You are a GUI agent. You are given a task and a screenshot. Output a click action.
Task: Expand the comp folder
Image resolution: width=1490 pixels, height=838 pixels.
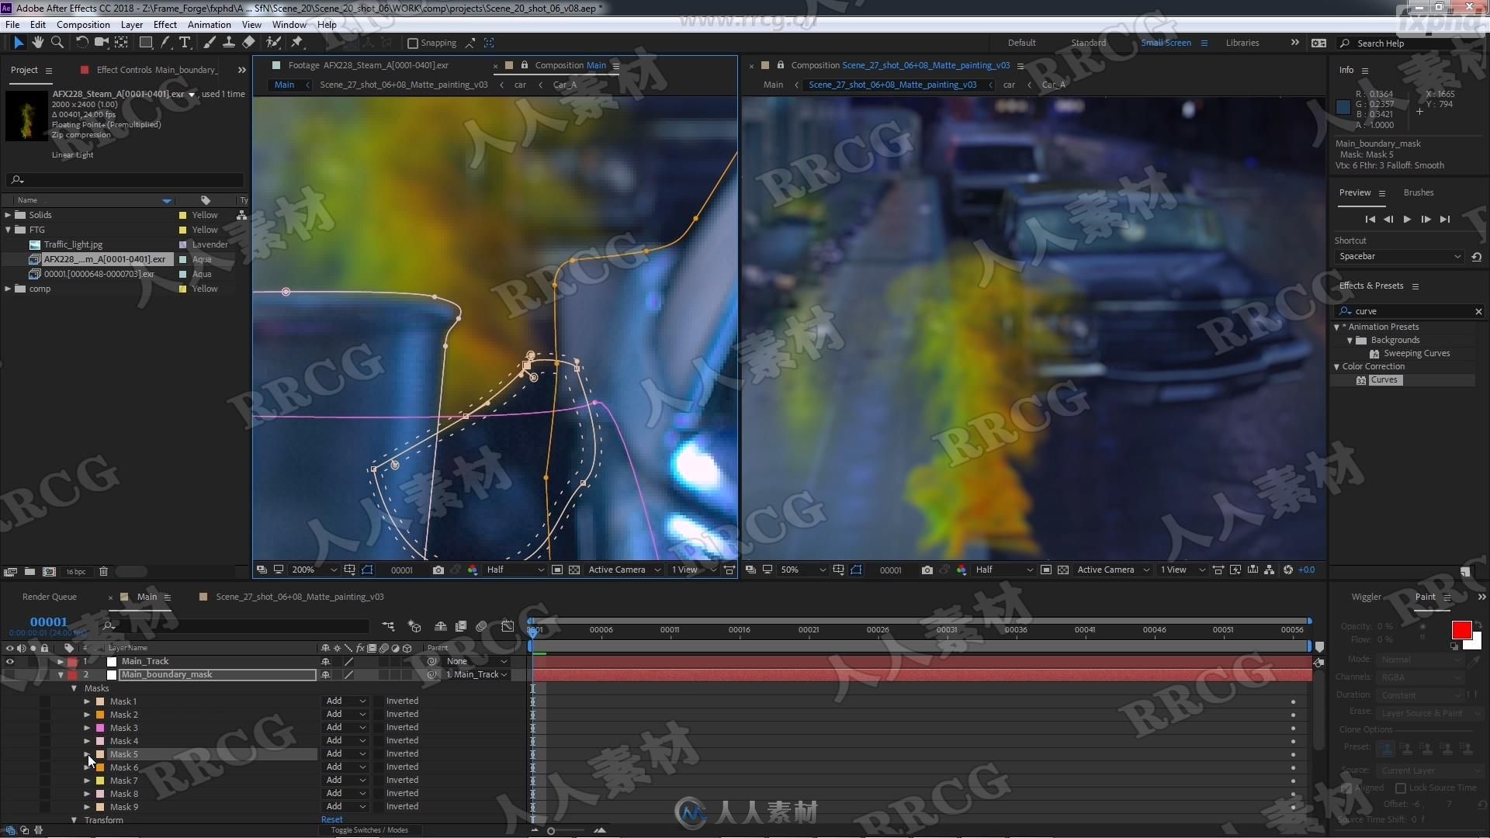coord(8,289)
